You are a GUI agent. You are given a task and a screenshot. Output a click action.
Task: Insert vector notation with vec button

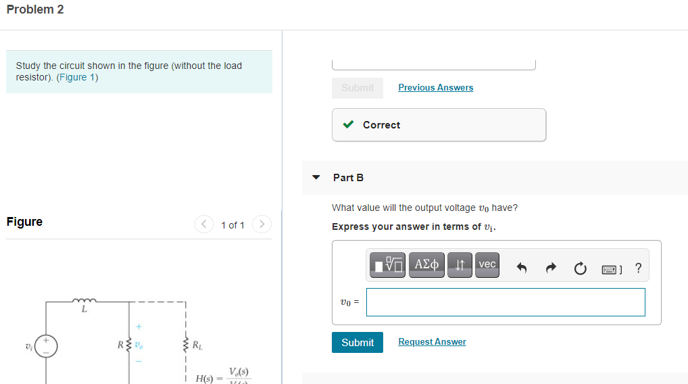pyautogui.click(x=487, y=264)
